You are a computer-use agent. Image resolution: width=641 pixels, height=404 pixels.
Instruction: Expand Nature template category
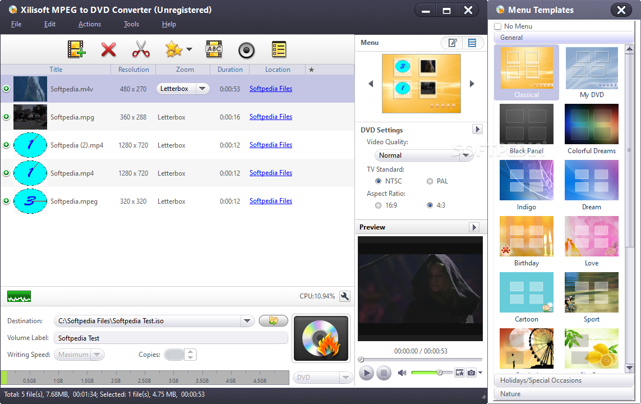pyautogui.click(x=564, y=394)
